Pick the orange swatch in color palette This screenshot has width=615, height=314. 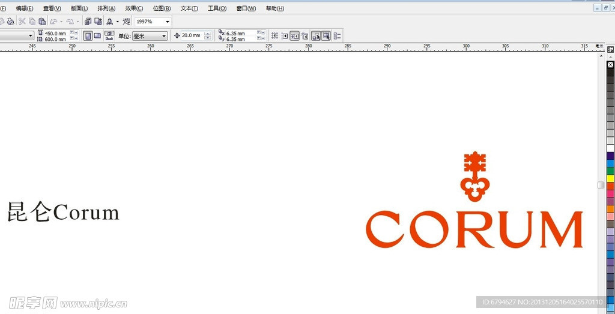coord(610,209)
